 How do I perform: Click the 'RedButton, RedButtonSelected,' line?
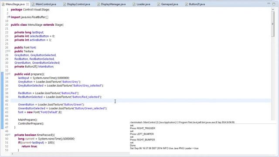click(34, 59)
